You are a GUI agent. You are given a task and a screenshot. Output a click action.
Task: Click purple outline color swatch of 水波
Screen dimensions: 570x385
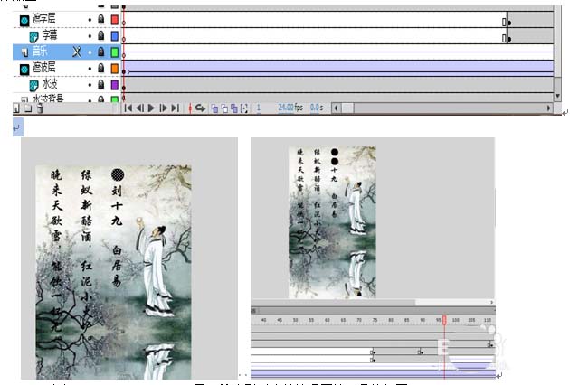(x=115, y=85)
